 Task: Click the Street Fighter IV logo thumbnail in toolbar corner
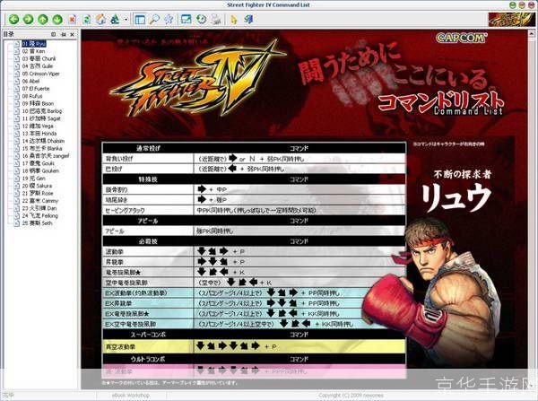[x=512, y=19]
